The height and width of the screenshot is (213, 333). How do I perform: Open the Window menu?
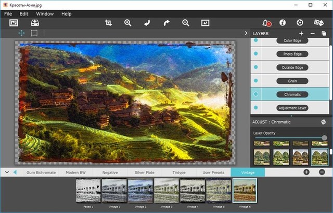click(x=45, y=14)
